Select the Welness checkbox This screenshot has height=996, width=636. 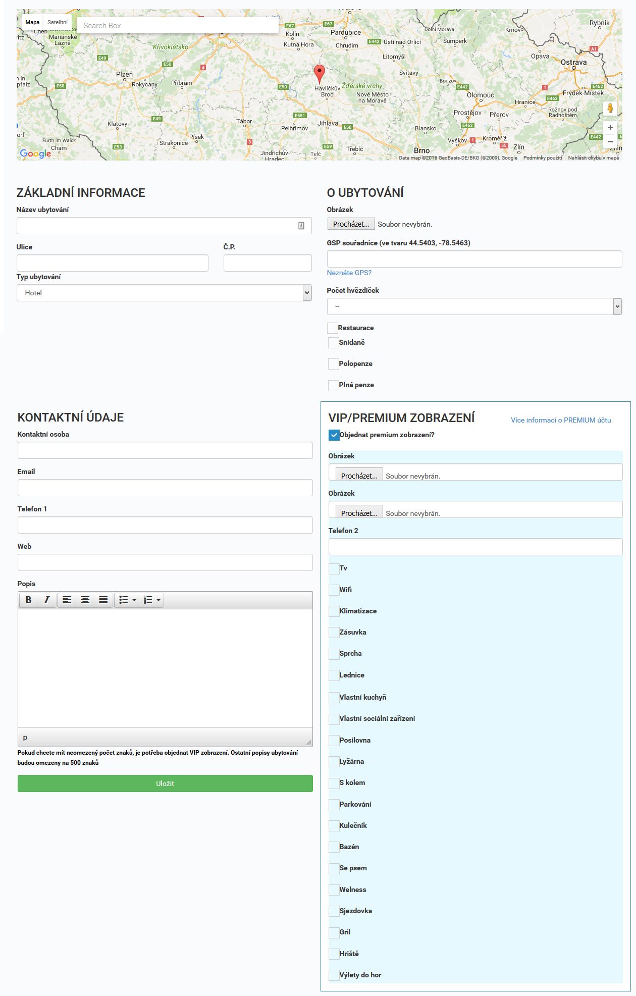pyautogui.click(x=334, y=890)
